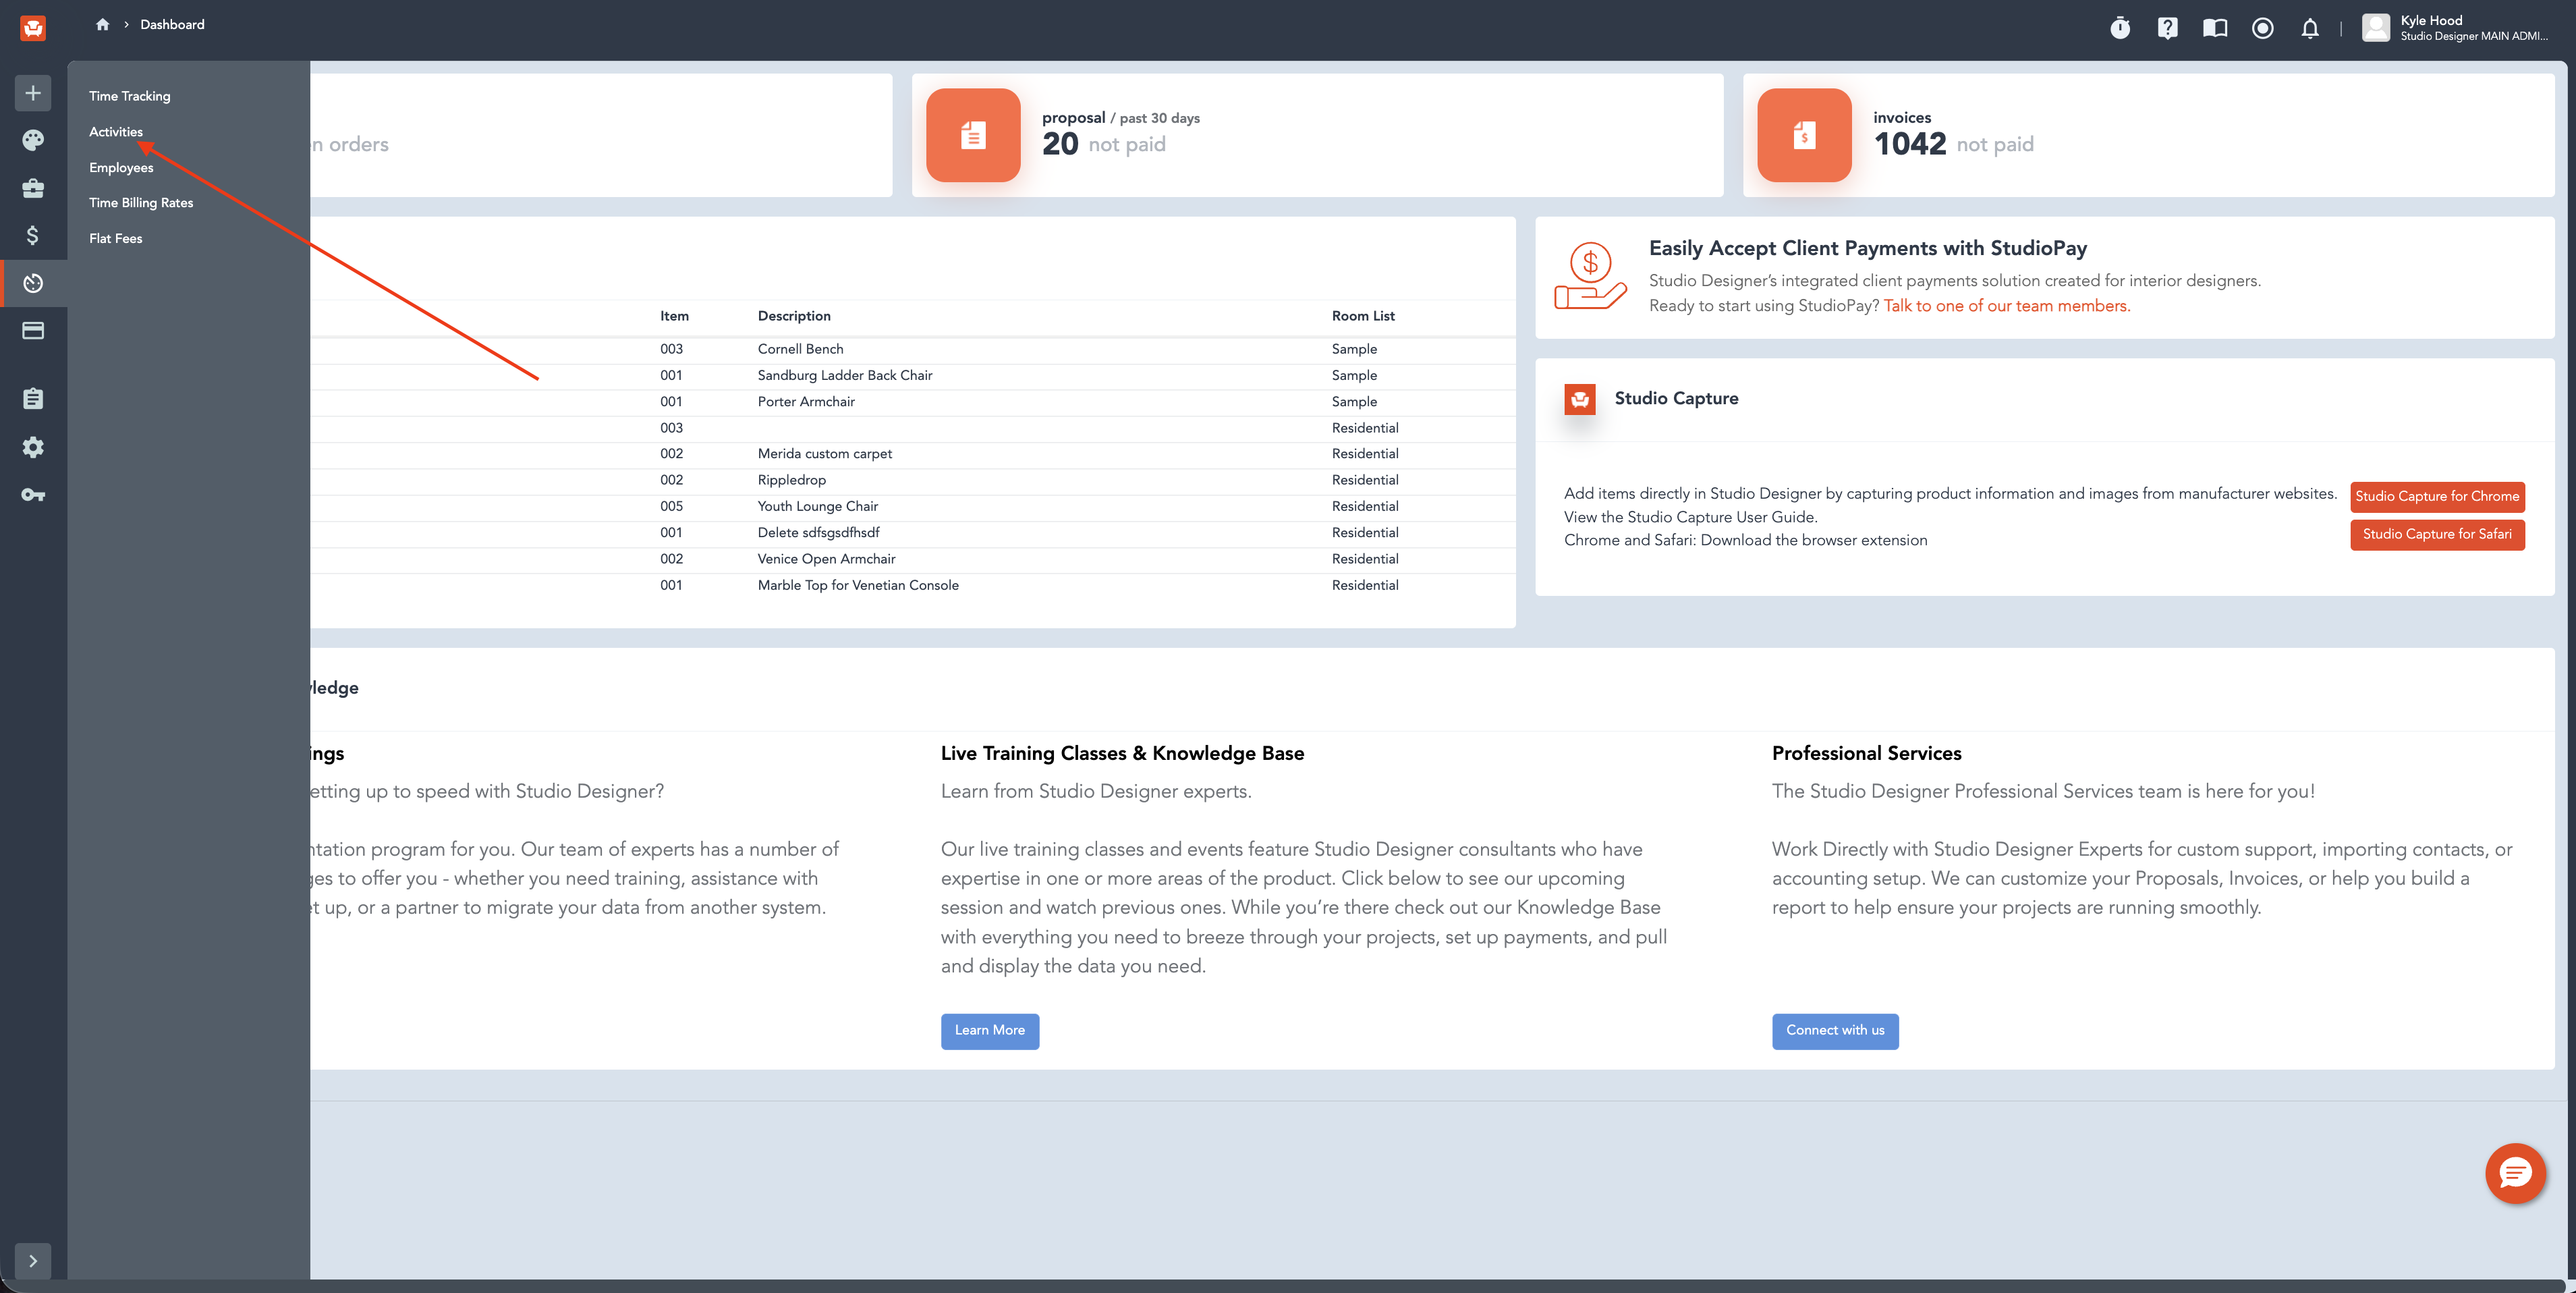Image resolution: width=2576 pixels, height=1293 pixels.
Task: Click Talk to one of our team members link
Action: pyautogui.click(x=2006, y=306)
